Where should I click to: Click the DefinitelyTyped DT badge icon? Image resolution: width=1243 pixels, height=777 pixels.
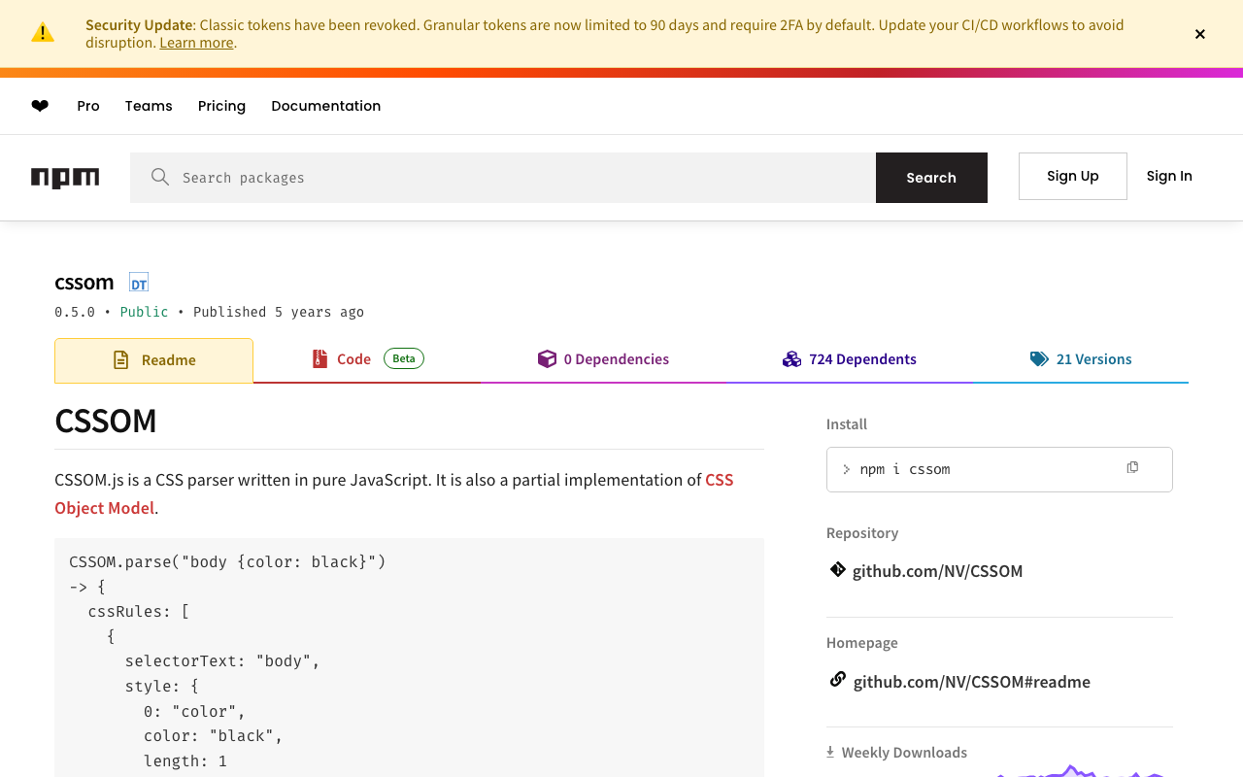[x=139, y=283]
